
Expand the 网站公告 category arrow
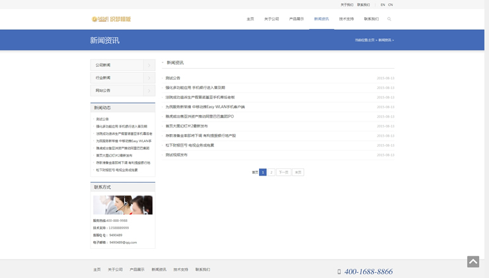coord(149,90)
